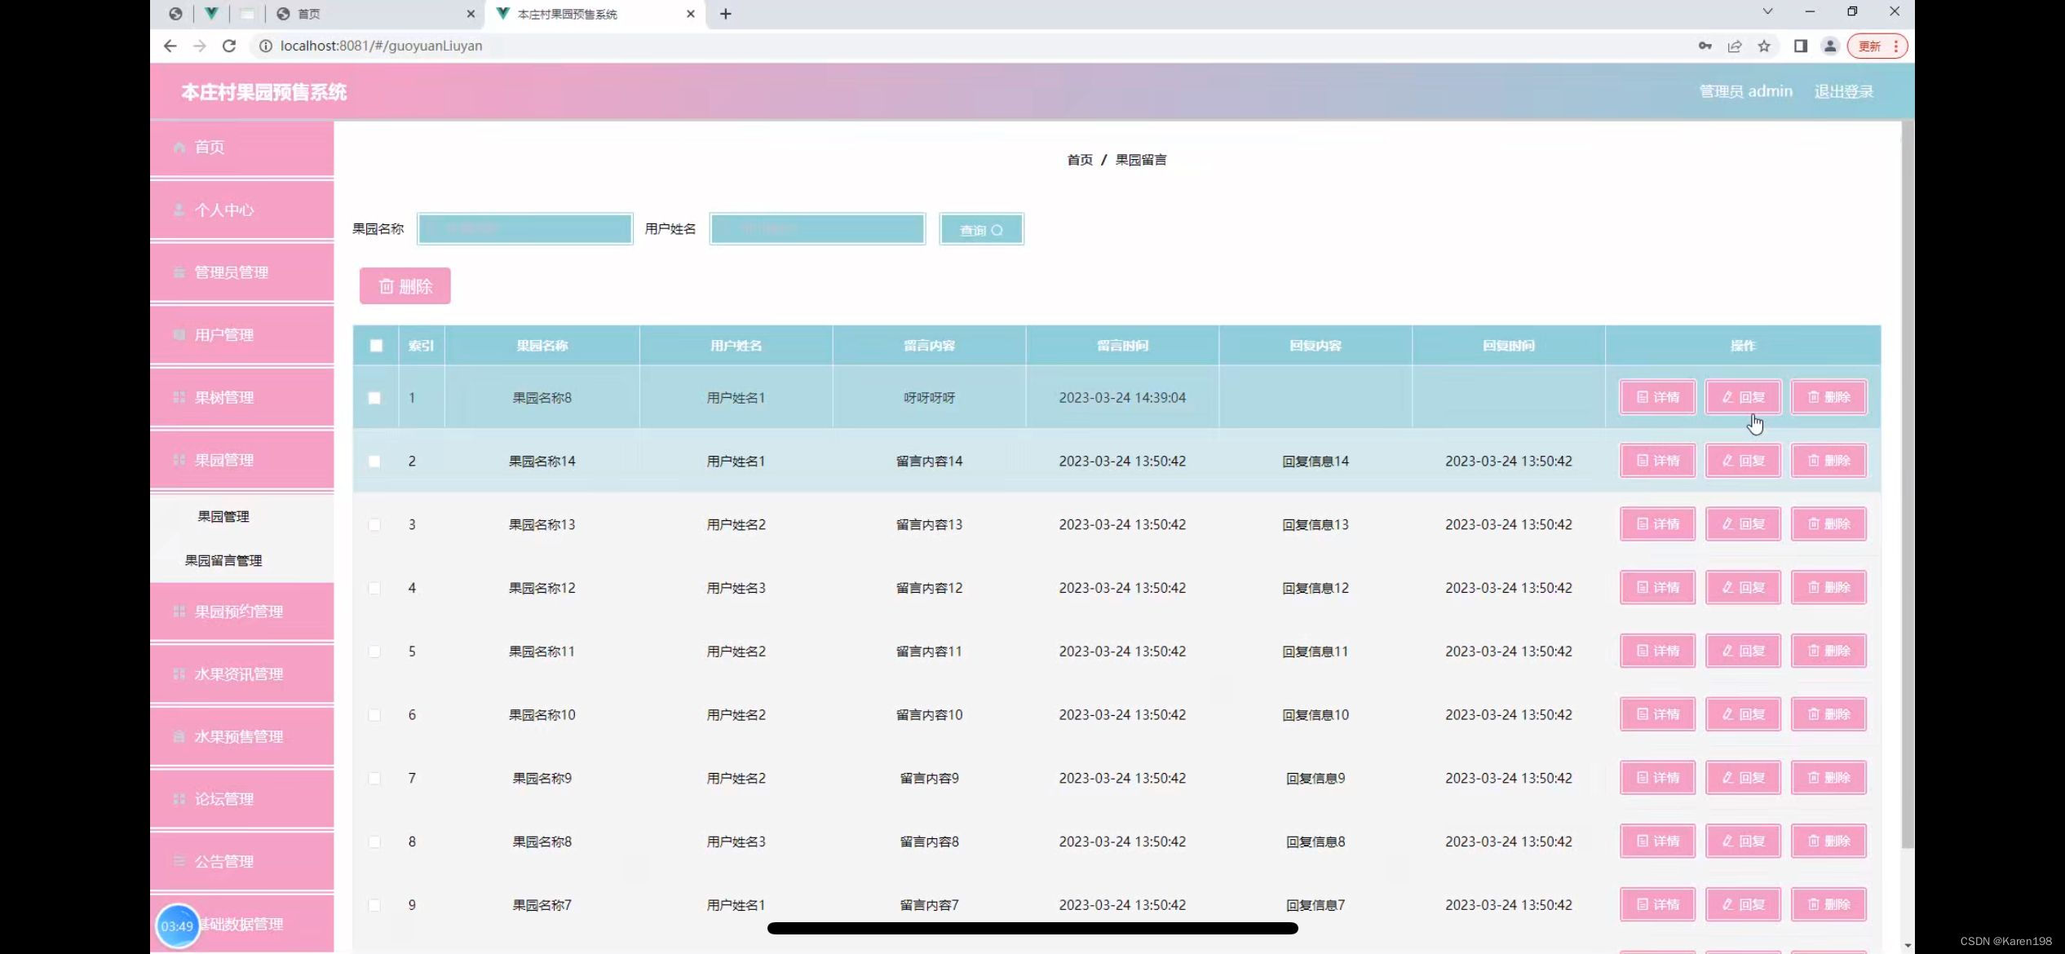The width and height of the screenshot is (2065, 954).
Task: Check the checkbox for 果园名称9 row
Action: pos(374,779)
